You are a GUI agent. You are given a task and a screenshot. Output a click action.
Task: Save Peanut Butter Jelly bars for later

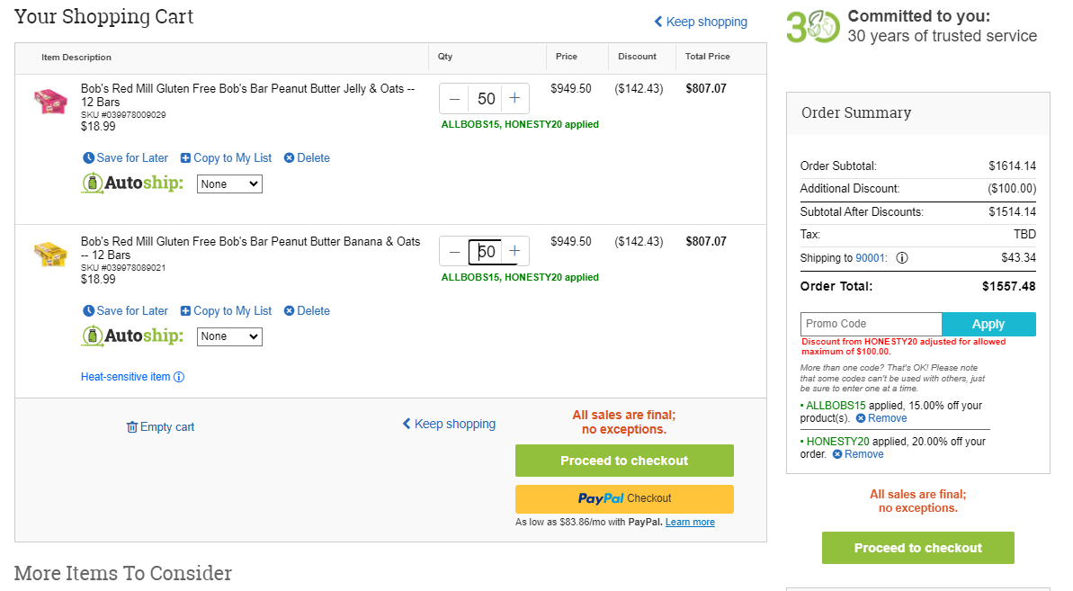click(x=125, y=158)
